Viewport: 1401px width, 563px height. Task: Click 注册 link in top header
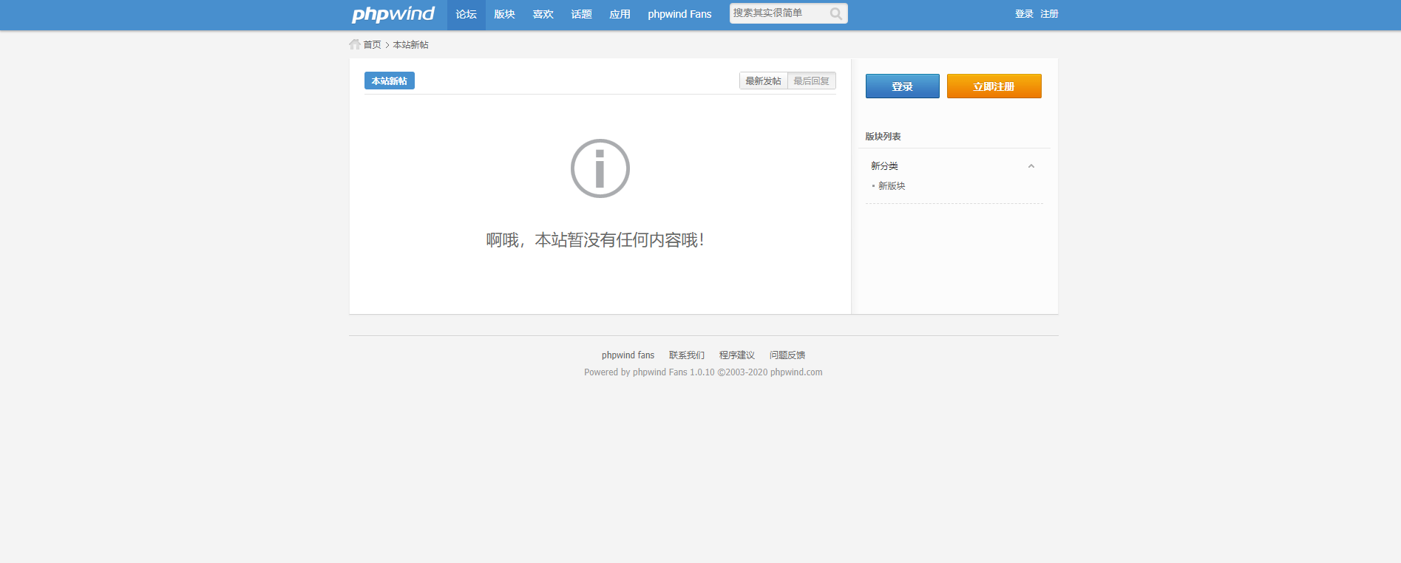point(1049,14)
